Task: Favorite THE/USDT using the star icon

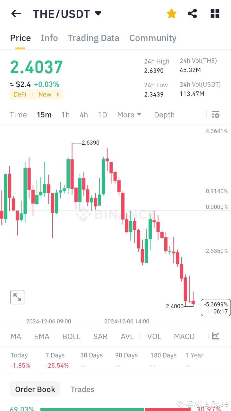Action: tap(171, 13)
